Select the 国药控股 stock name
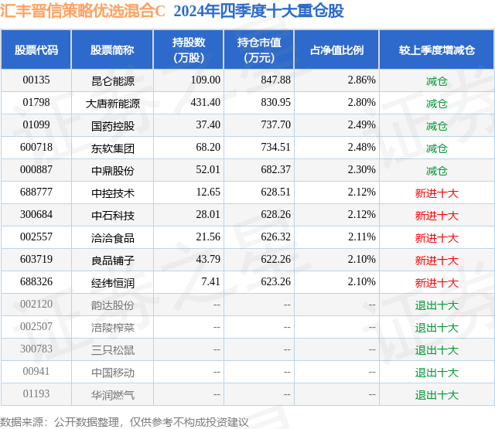 [x=113, y=126]
